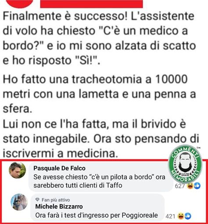Click the Fan più attivo label
Screen dimensions: 208x224
tap(56, 199)
